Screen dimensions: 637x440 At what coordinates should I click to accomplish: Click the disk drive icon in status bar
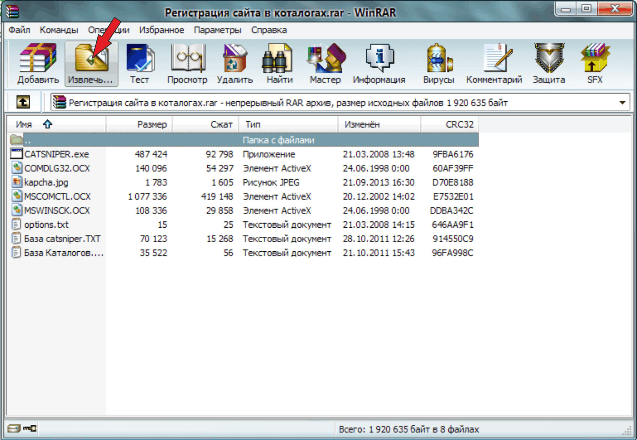14,428
